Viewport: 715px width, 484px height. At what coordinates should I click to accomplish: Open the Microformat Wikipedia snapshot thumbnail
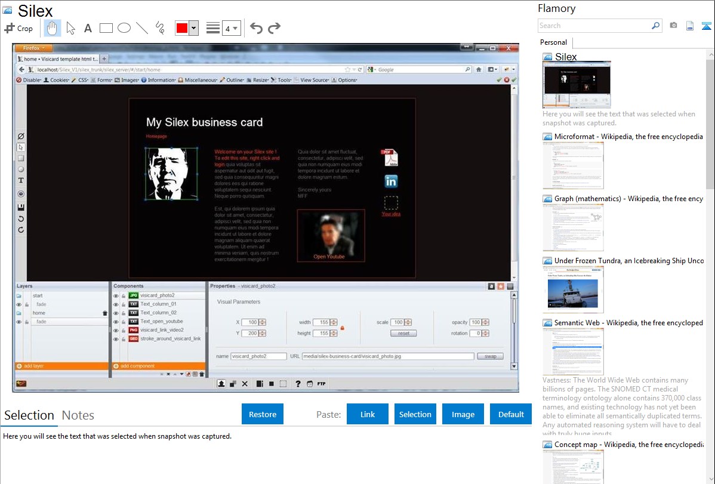(x=573, y=165)
